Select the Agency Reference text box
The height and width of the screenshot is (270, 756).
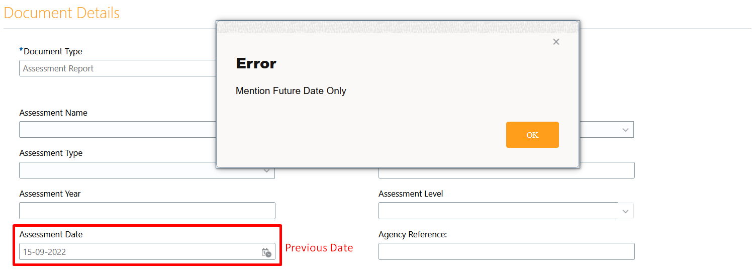pyautogui.click(x=507, y=251)
